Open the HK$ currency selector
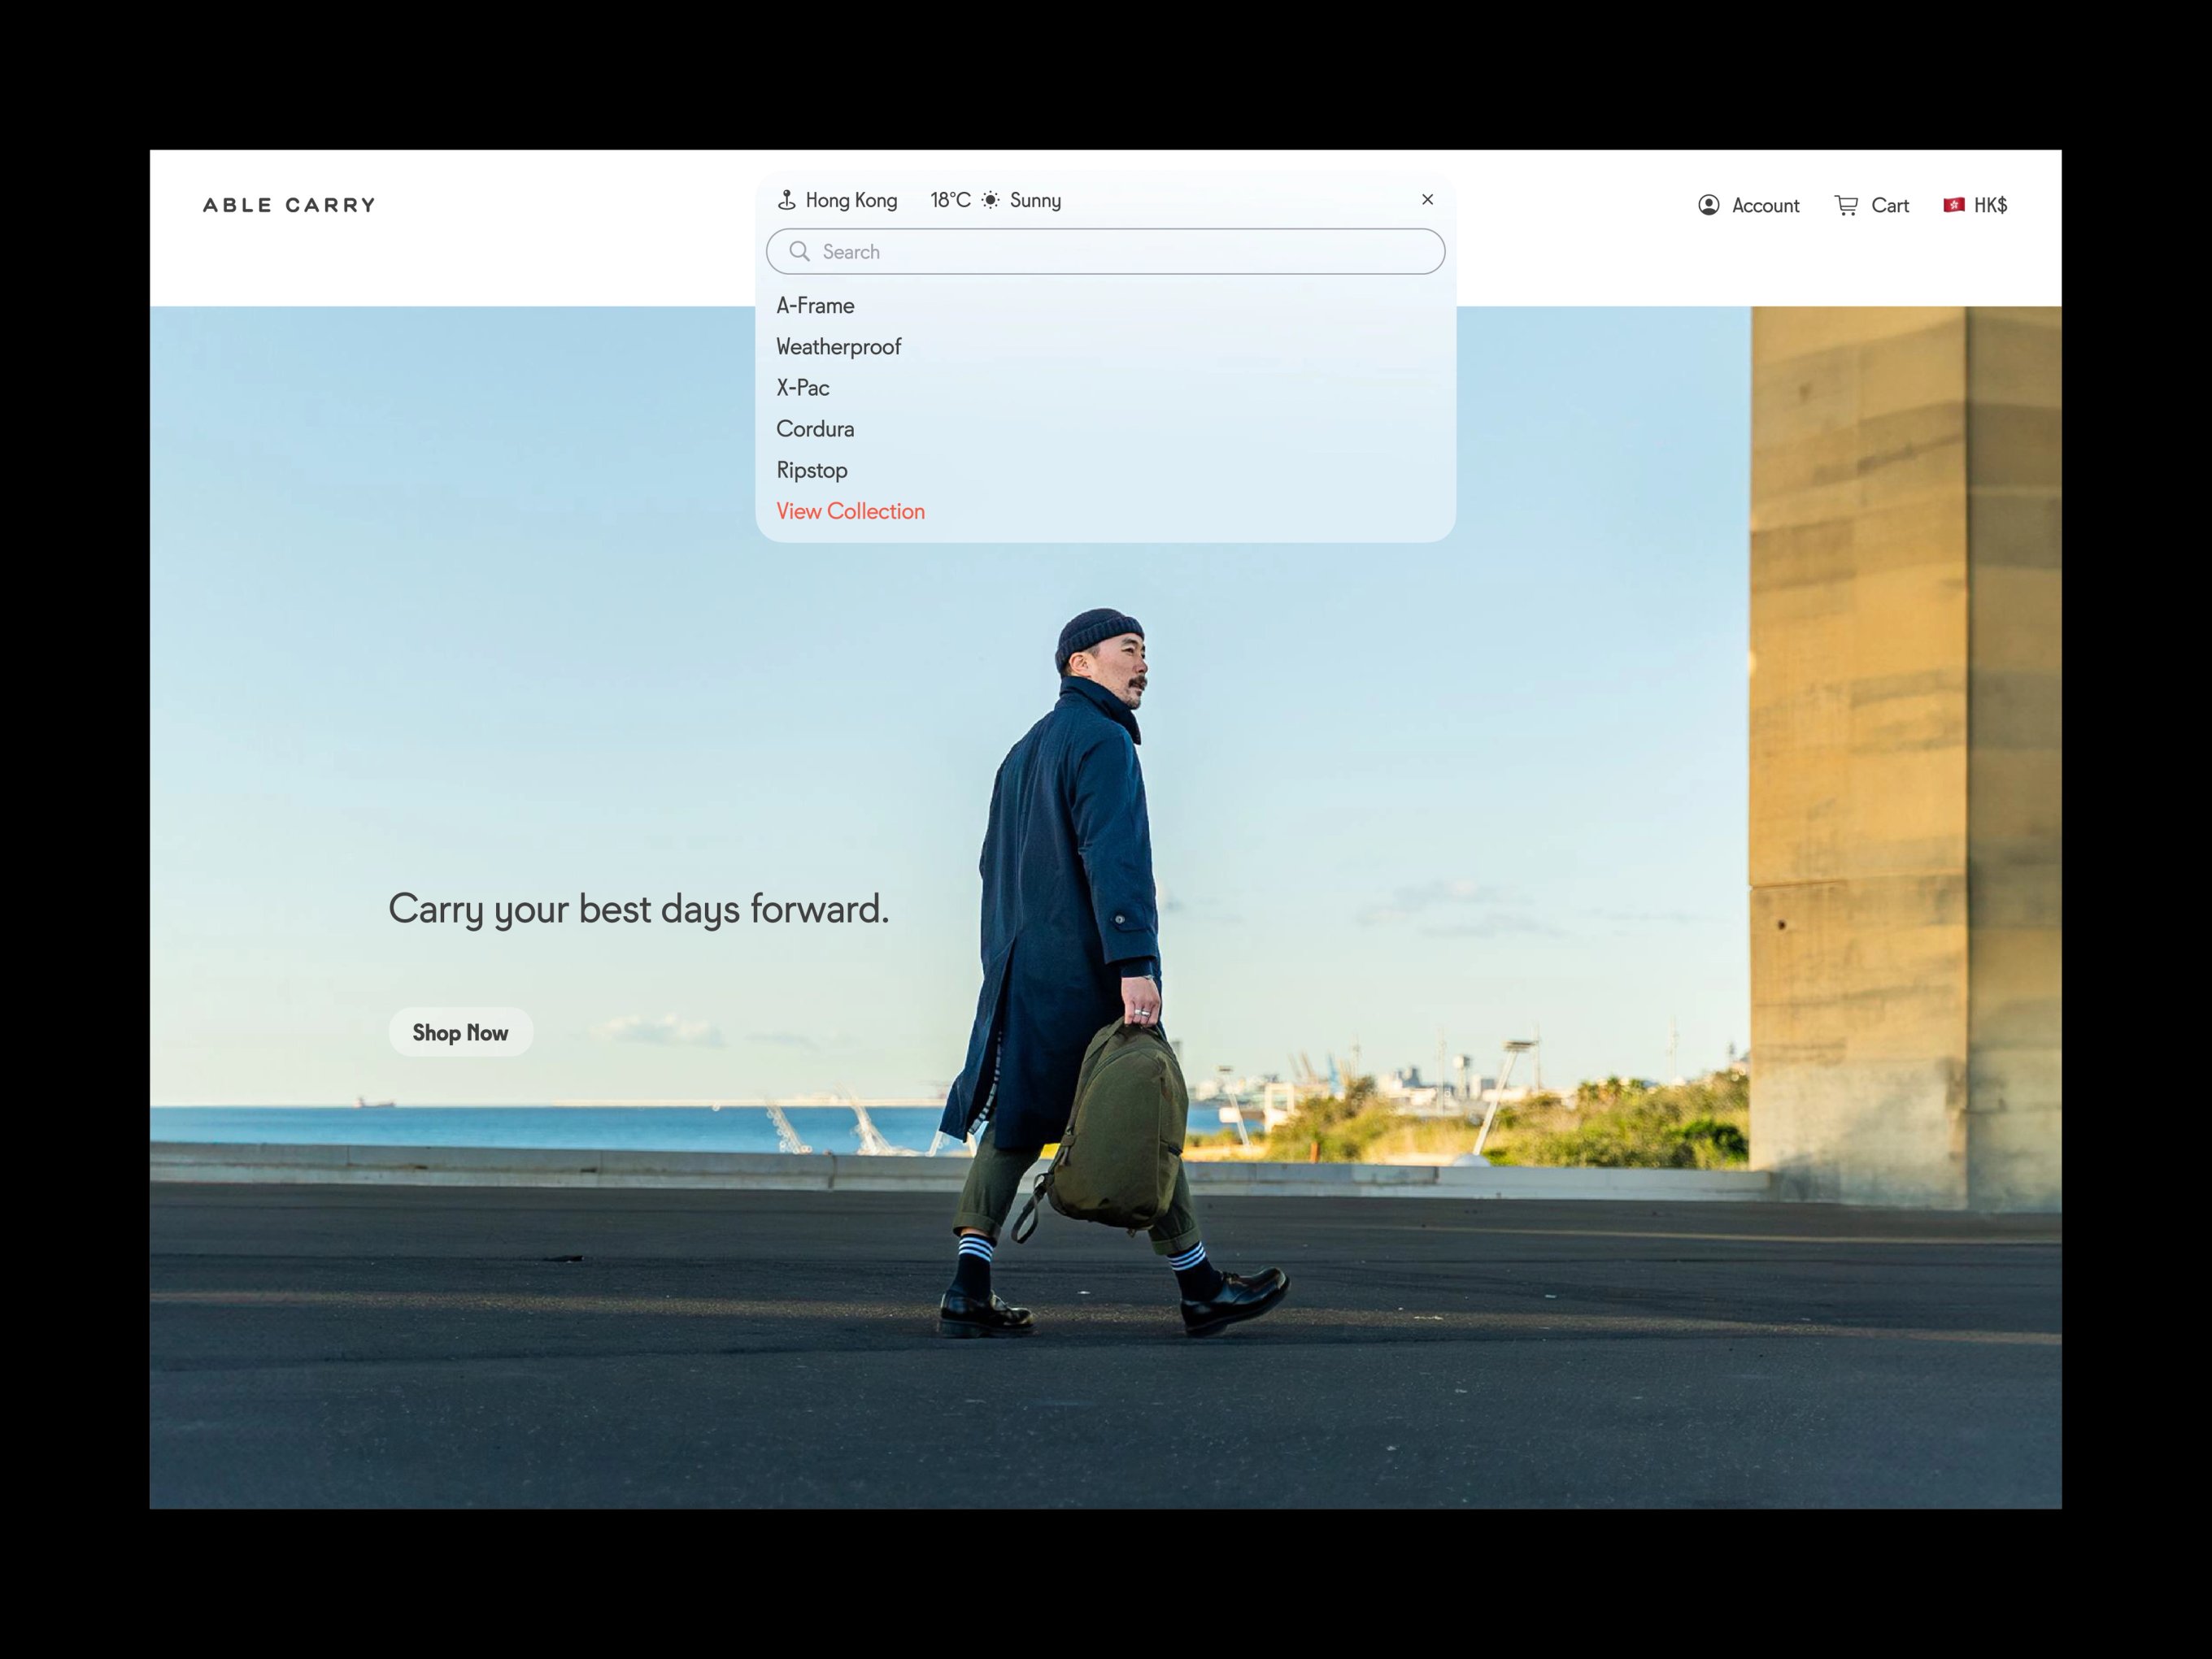The width and height of the screenshot is (2212, 1659). point(1990,205)
